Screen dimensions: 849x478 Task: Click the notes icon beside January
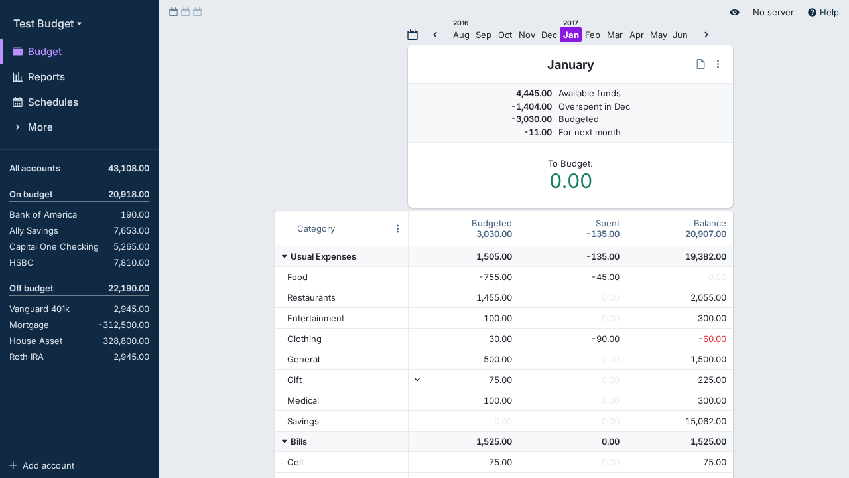[x=700, y=64]
